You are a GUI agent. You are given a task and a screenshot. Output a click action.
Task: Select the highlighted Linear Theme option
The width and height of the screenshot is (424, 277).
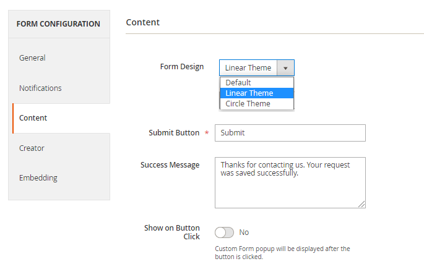click(x=249, y=93)
